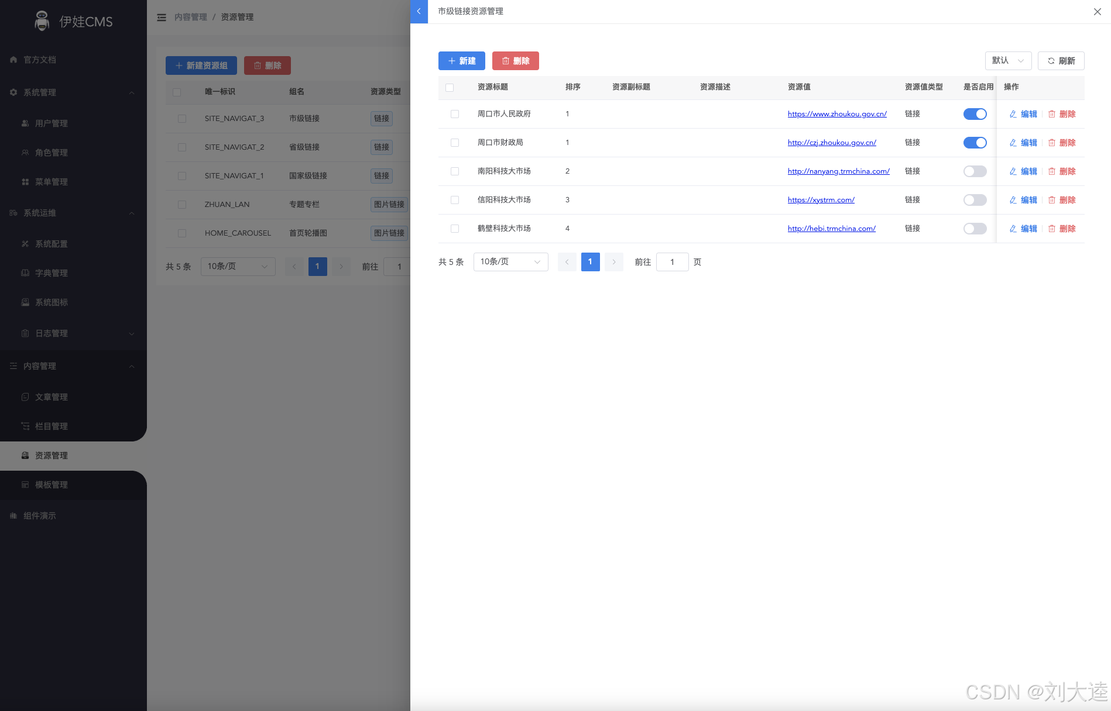Delete the 周口市财政局 resource
The image size is (1111, 711).
point(1062,143)
